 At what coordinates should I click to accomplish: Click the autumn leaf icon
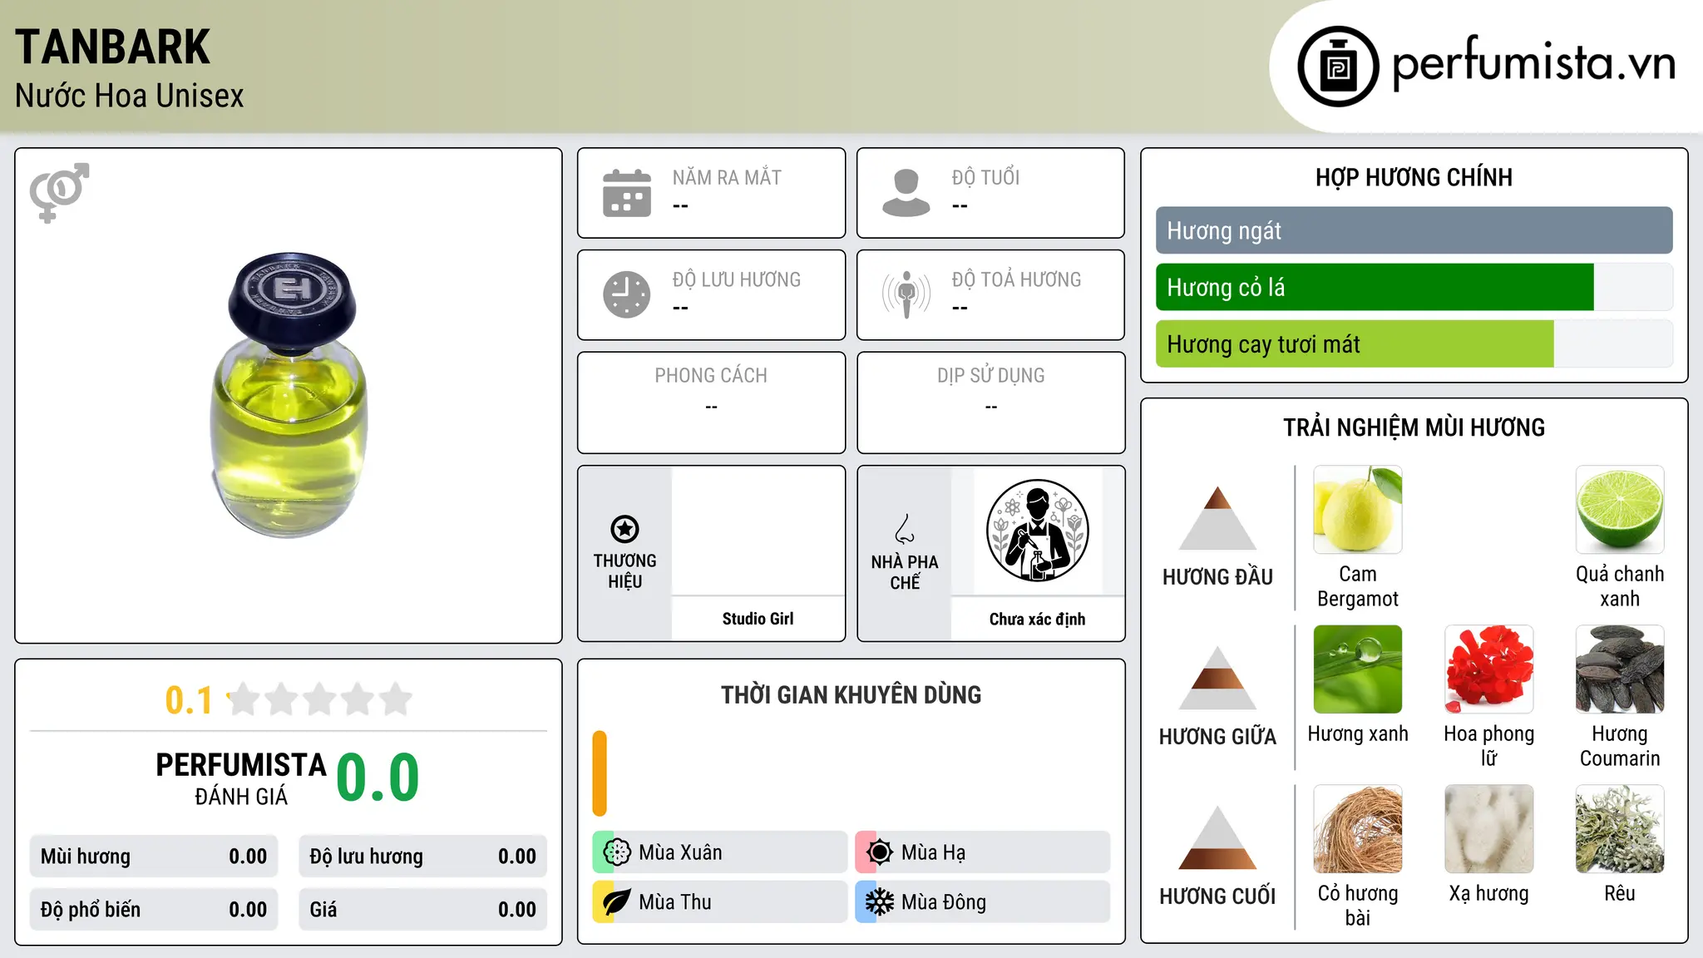click(x=617, y=902)
